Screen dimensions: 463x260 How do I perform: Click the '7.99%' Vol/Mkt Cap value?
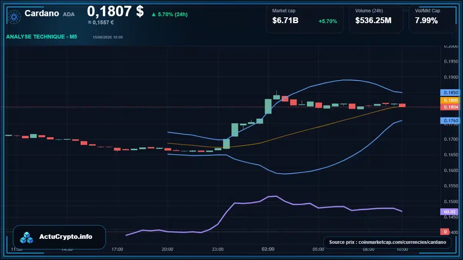pyautogui.click(x=426, y=21)
